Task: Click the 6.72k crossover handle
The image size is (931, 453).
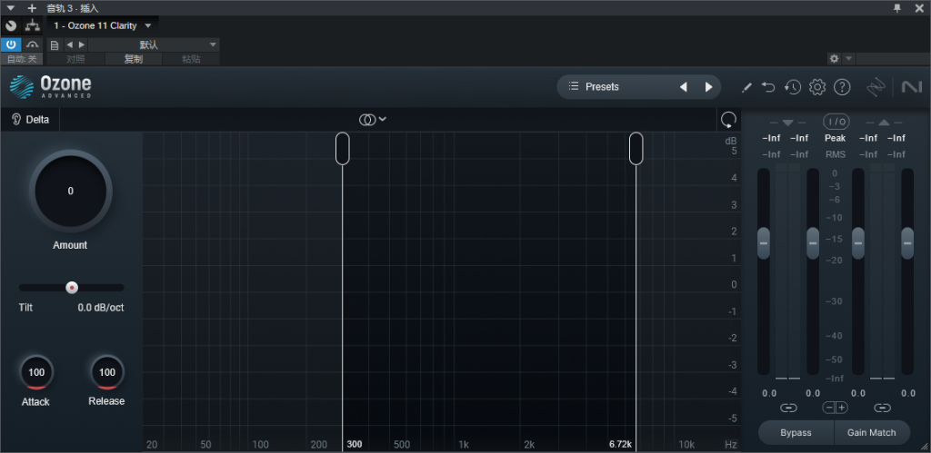Action: pyautogui.click(x=636, y=148)
